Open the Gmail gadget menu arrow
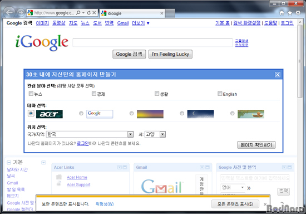Image resolution: width=306 pixels, height=214 pixels. tap(202, 167)
